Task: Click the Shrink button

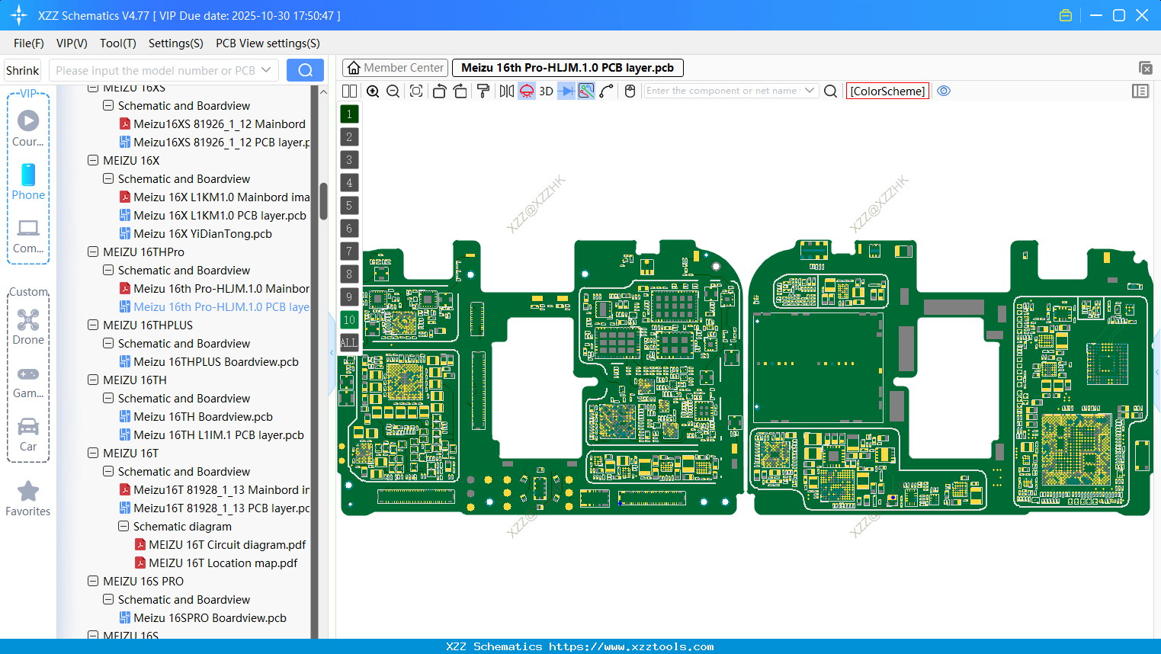Action: (x=22, y=70)
